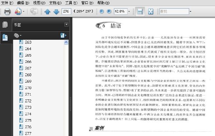The image size is (215, 136).
Task: Click the section heading 7.6 结语
Action: [x=108, y=26]
